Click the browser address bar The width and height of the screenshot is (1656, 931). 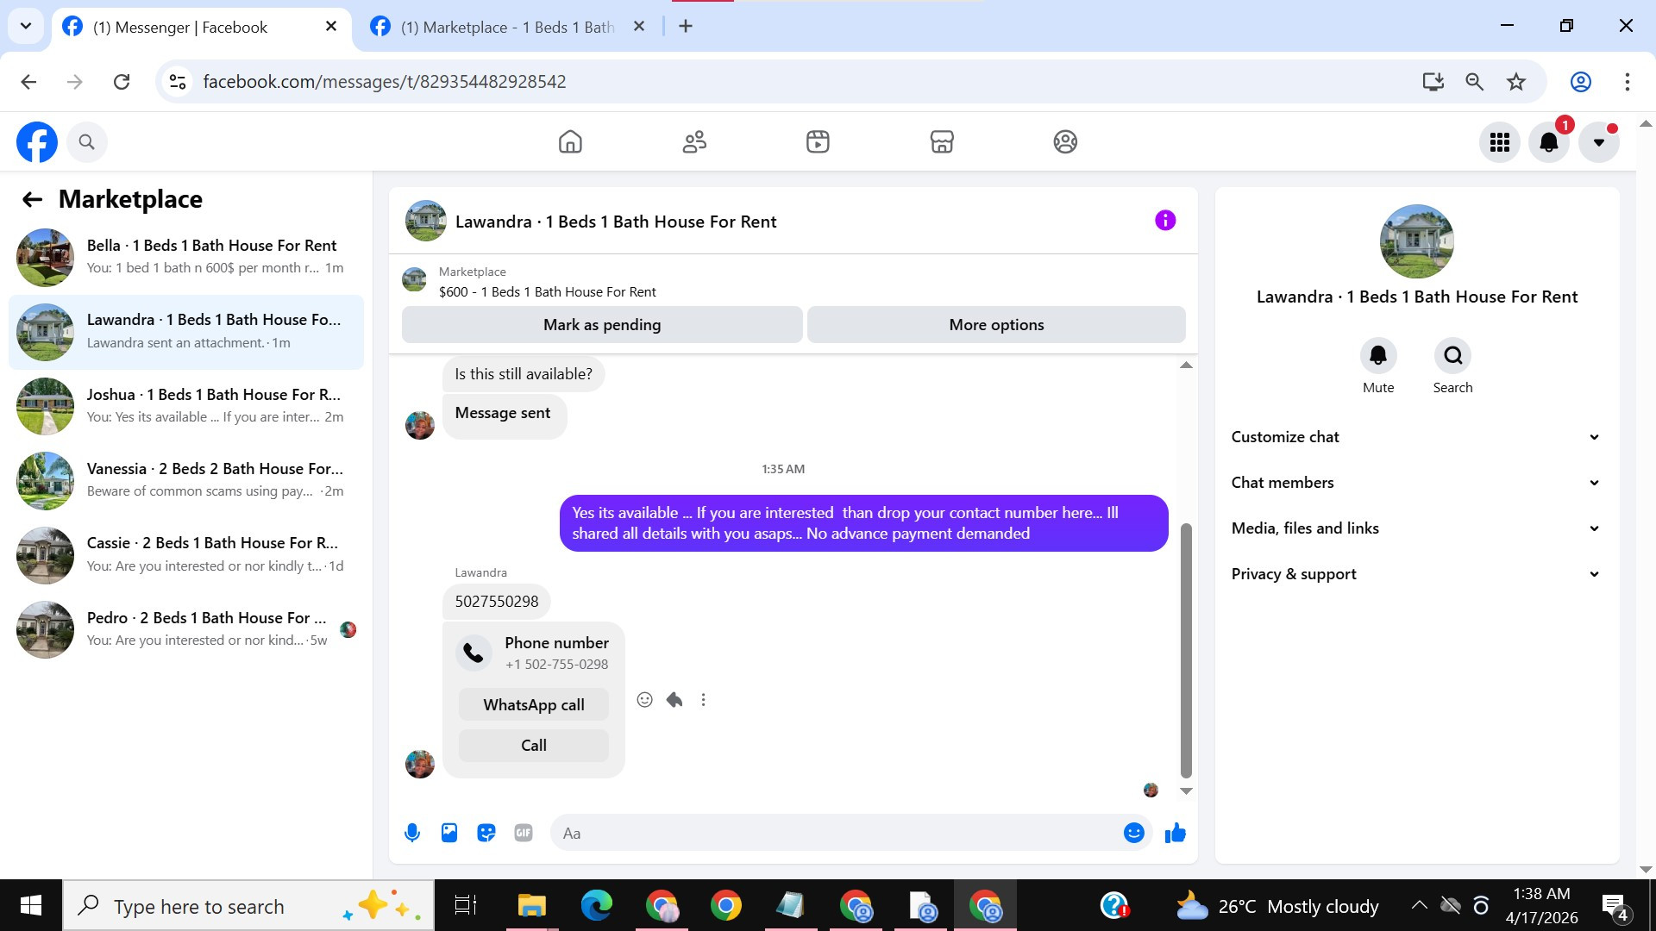point(793,82)
